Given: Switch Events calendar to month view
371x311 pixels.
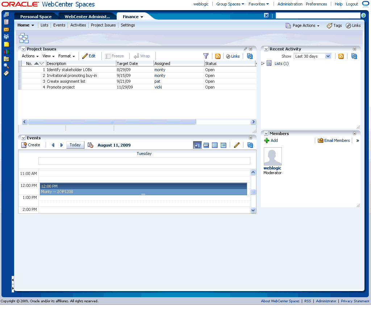Looking at the screenshot, I should [214, 145].
